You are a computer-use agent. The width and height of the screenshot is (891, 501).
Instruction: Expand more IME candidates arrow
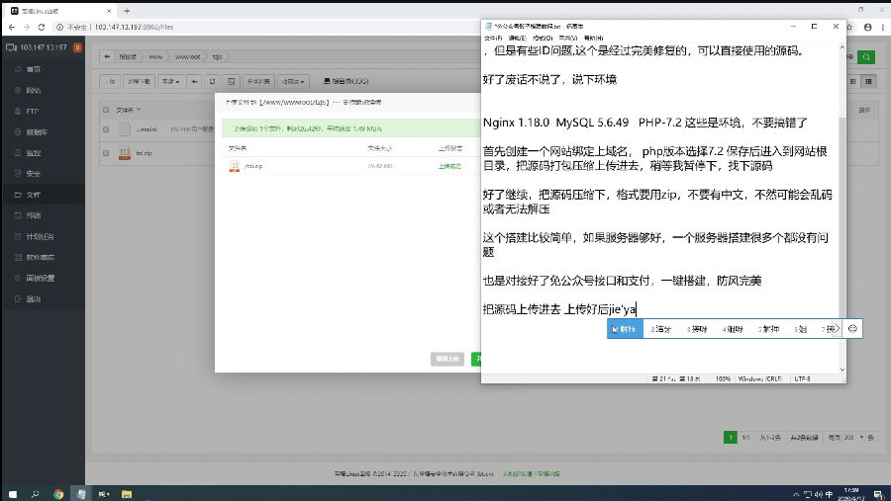point(834,328)
